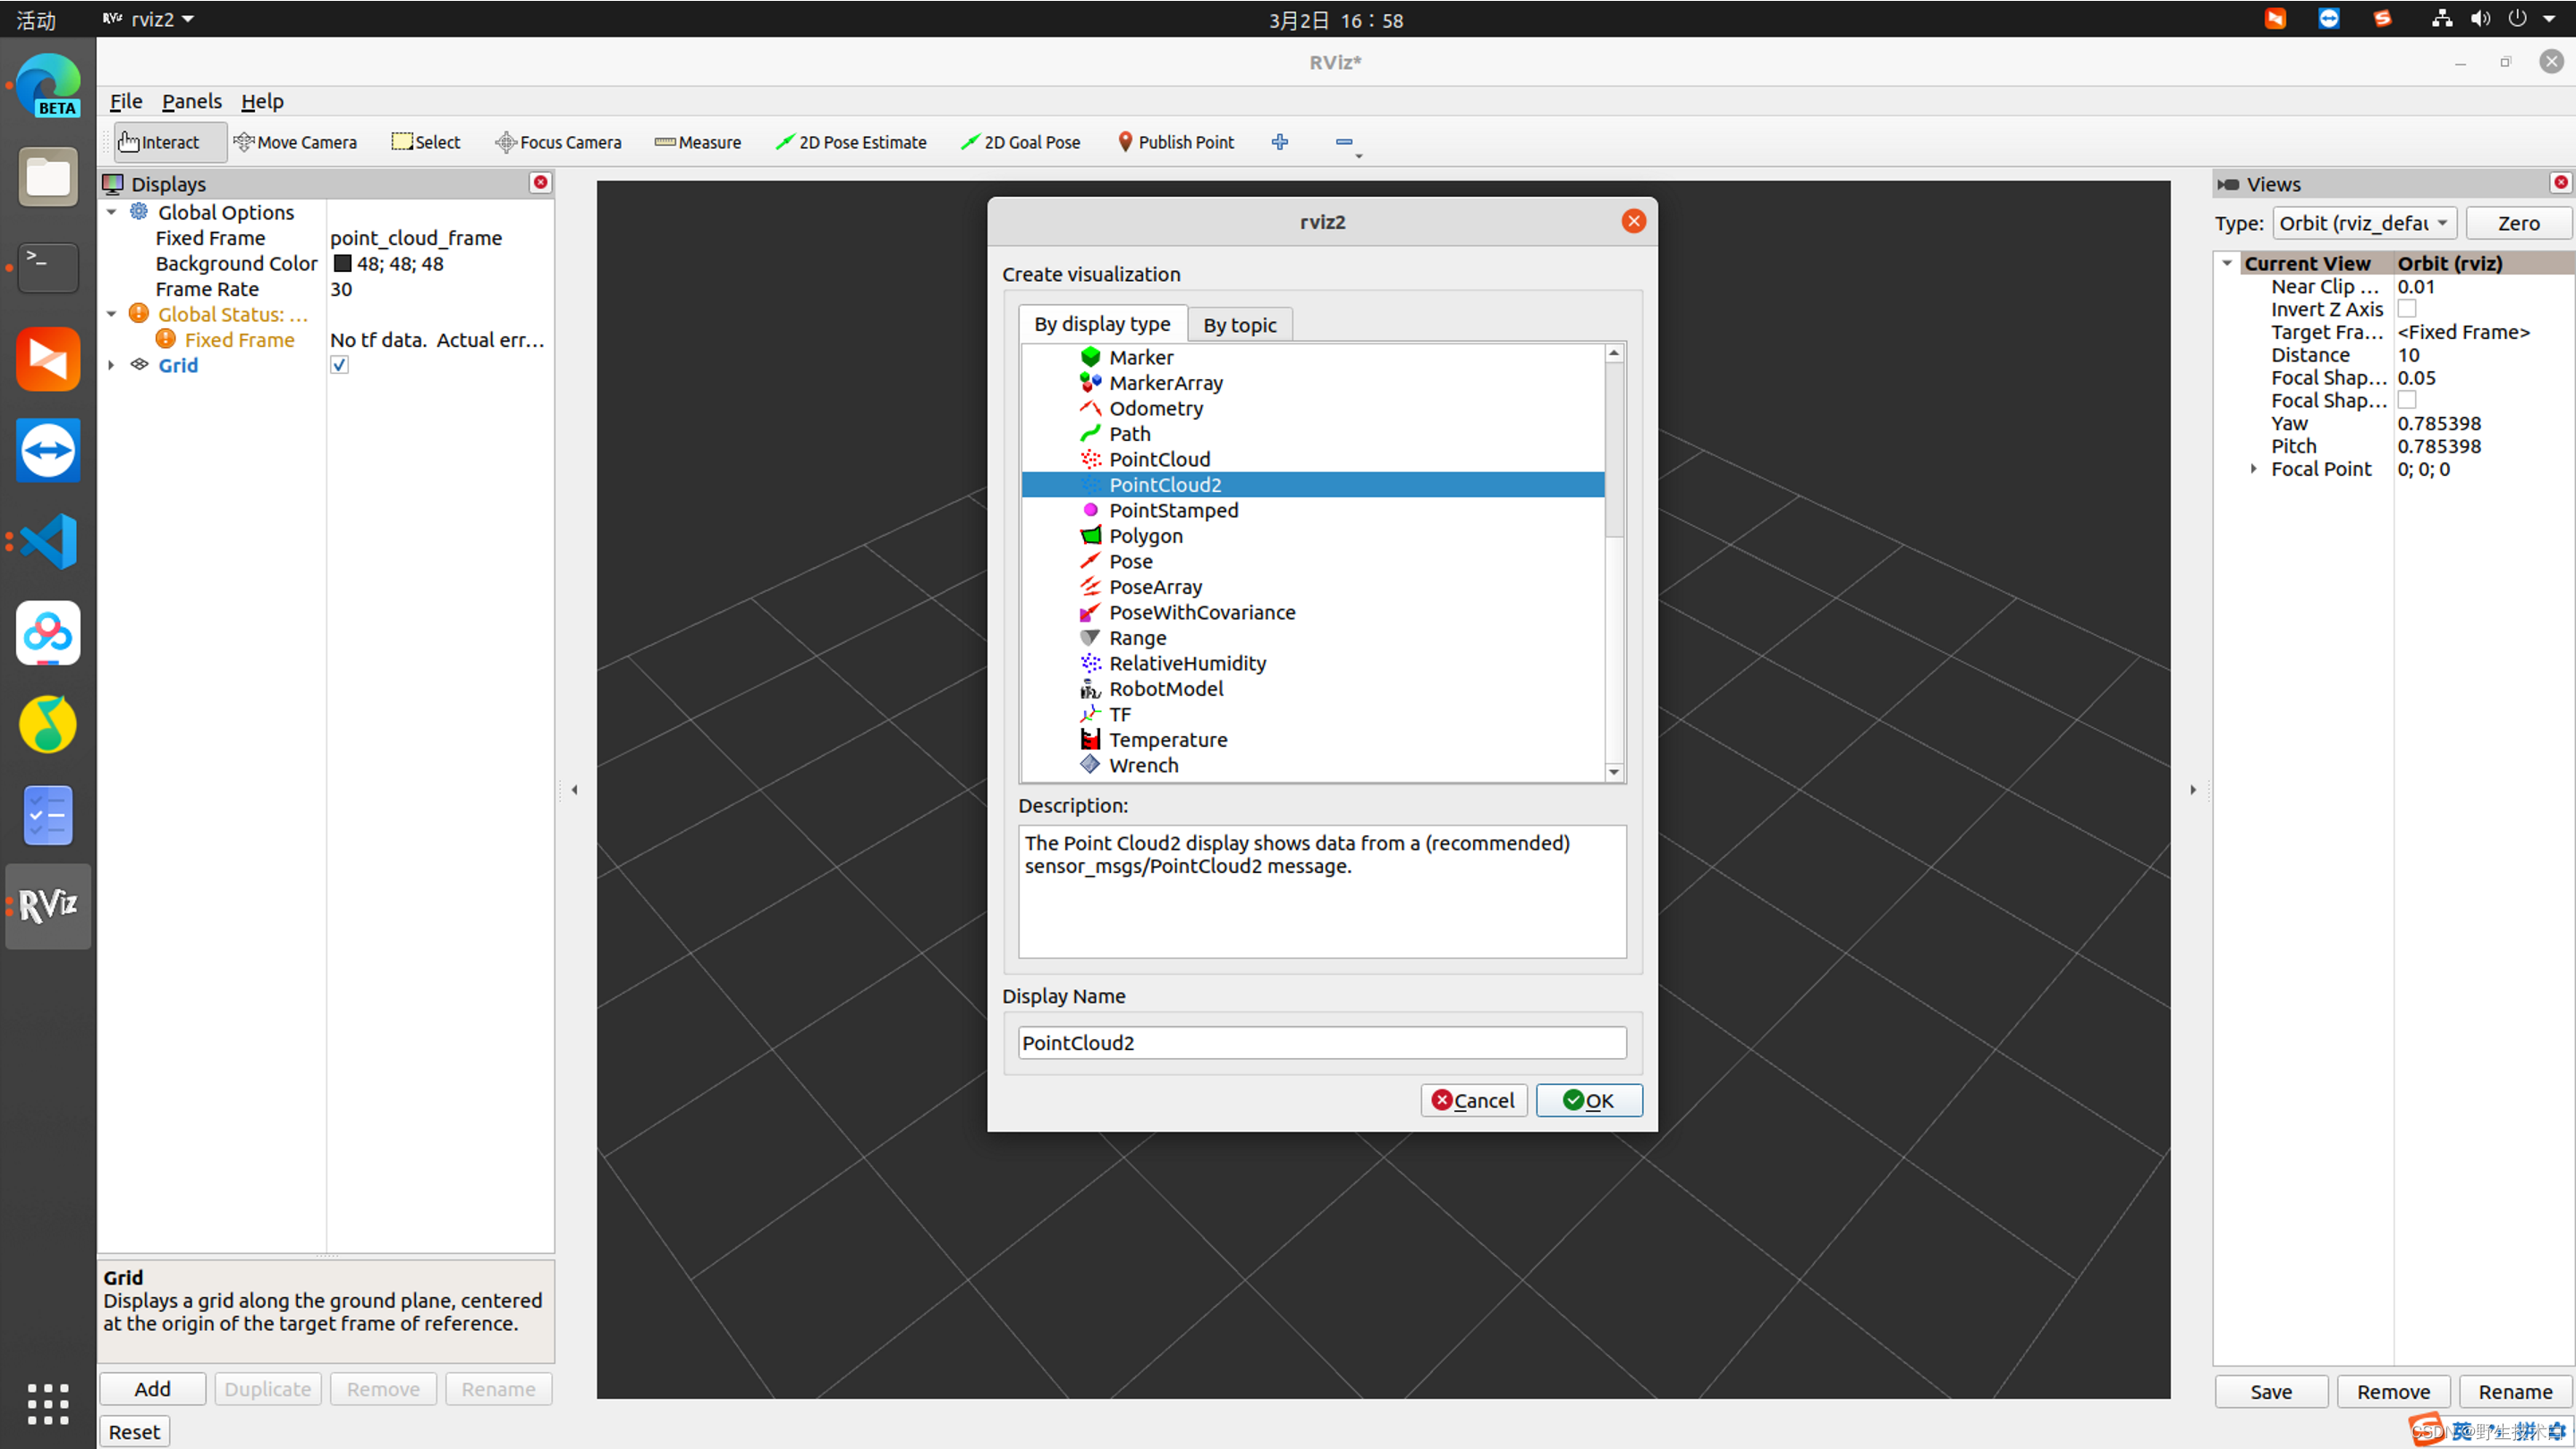
Task: Switch to By topic tab
Action: pos(1239,324)
